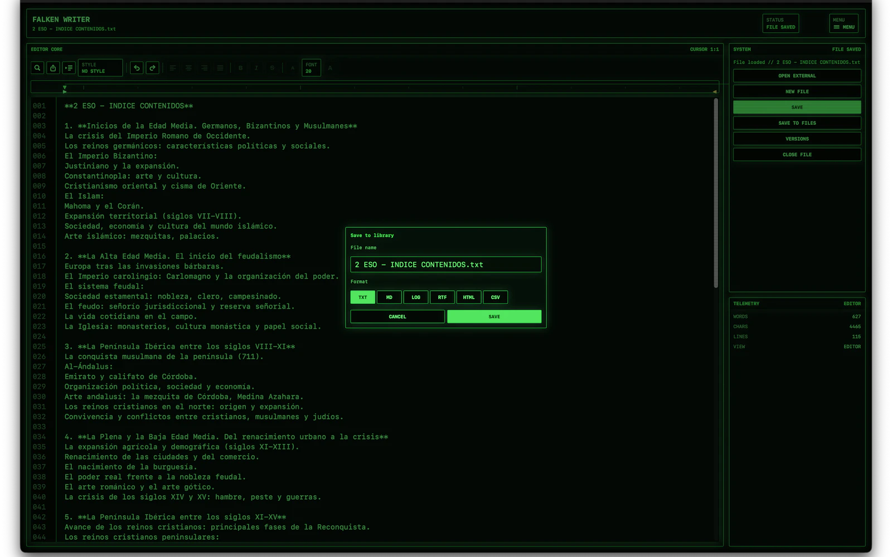892x557 pixels.
Task: Select MD format
Action: pos(389,297)
